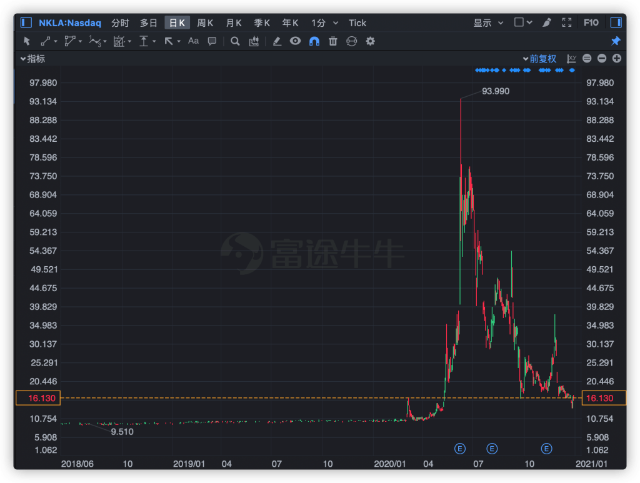The width and height of the screenshot is (640, 483).
Task: Enter fullscreen chart mode
Action: (x=567, y=22)
